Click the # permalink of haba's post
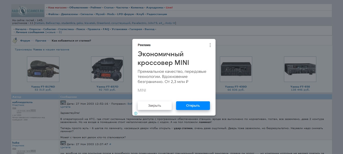This screenshot has height=154, width=343. pyautogui.click(x=110, y=144)
